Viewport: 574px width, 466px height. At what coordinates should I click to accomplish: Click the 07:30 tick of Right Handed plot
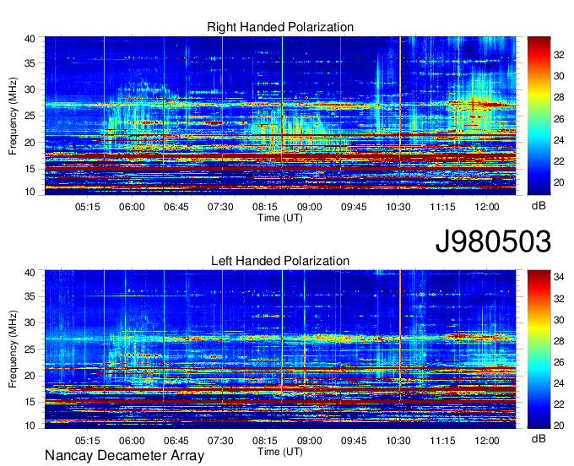coord(220,207)
